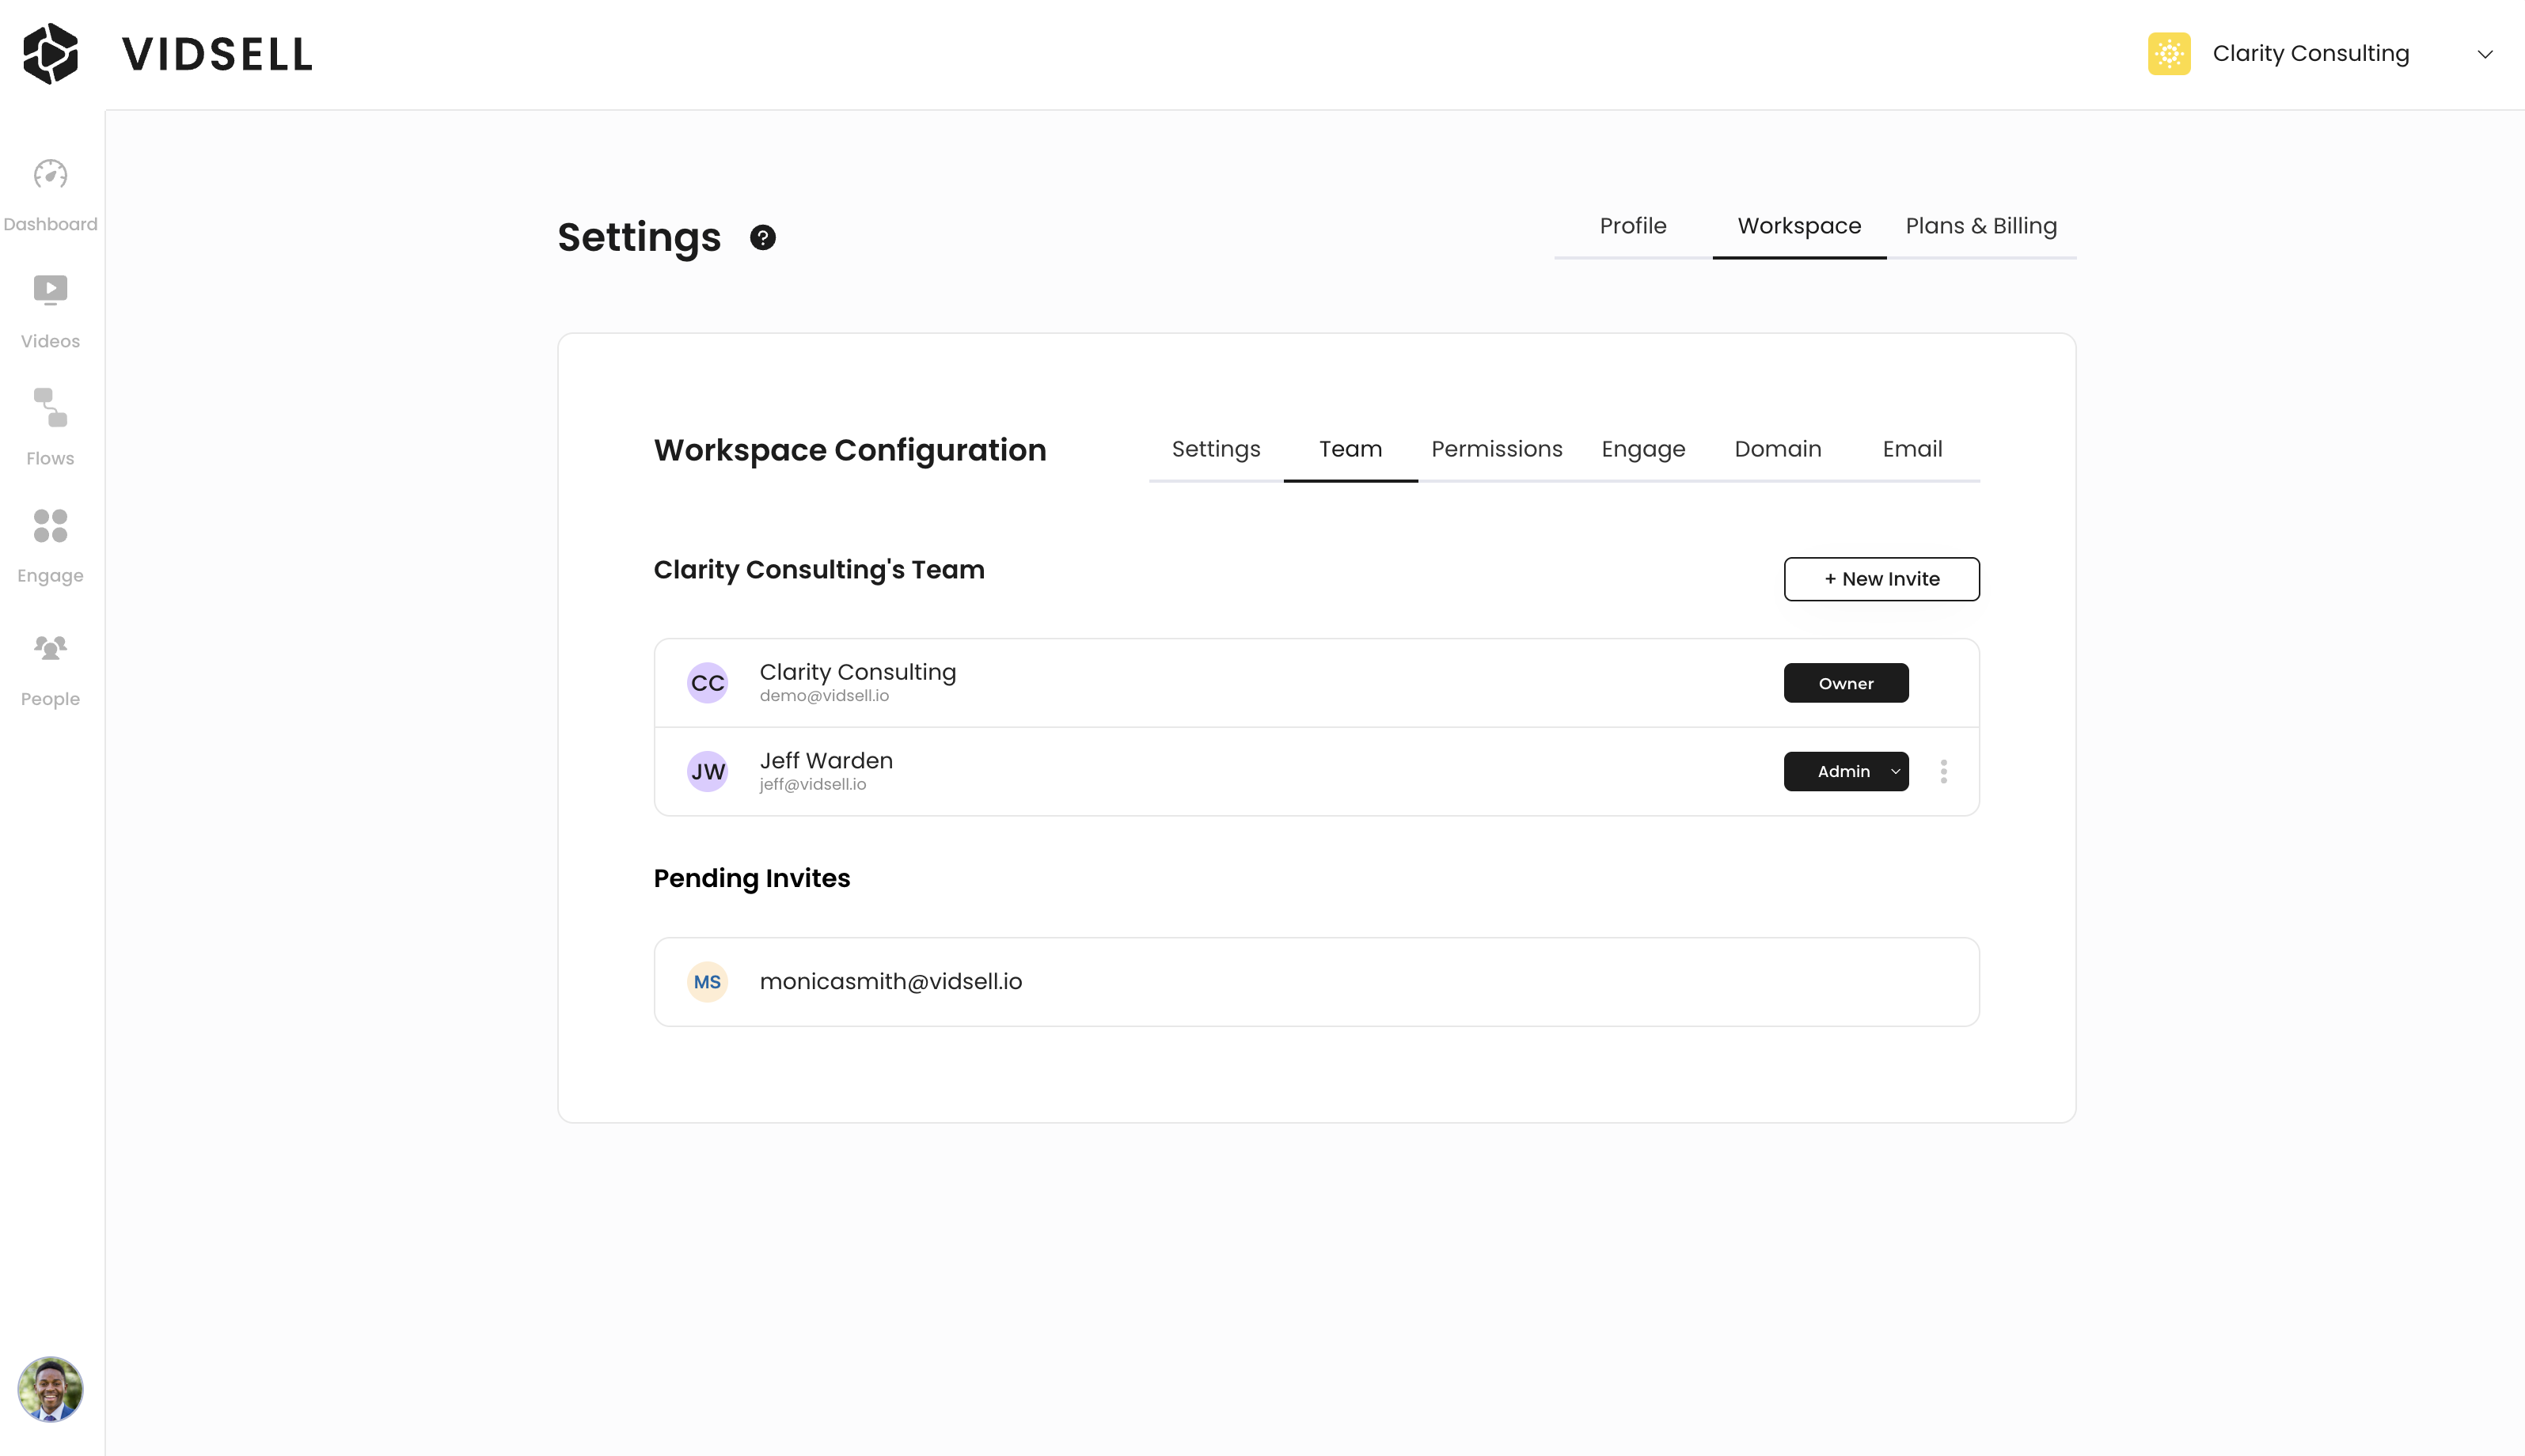Open the Dashboard sidebar icon
The width and height of the screenshot is (2525, 1456).
50,176
